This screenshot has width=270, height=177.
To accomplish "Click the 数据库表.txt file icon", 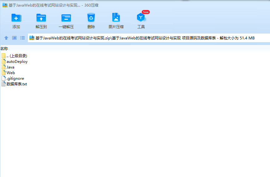I will (3, 84).
